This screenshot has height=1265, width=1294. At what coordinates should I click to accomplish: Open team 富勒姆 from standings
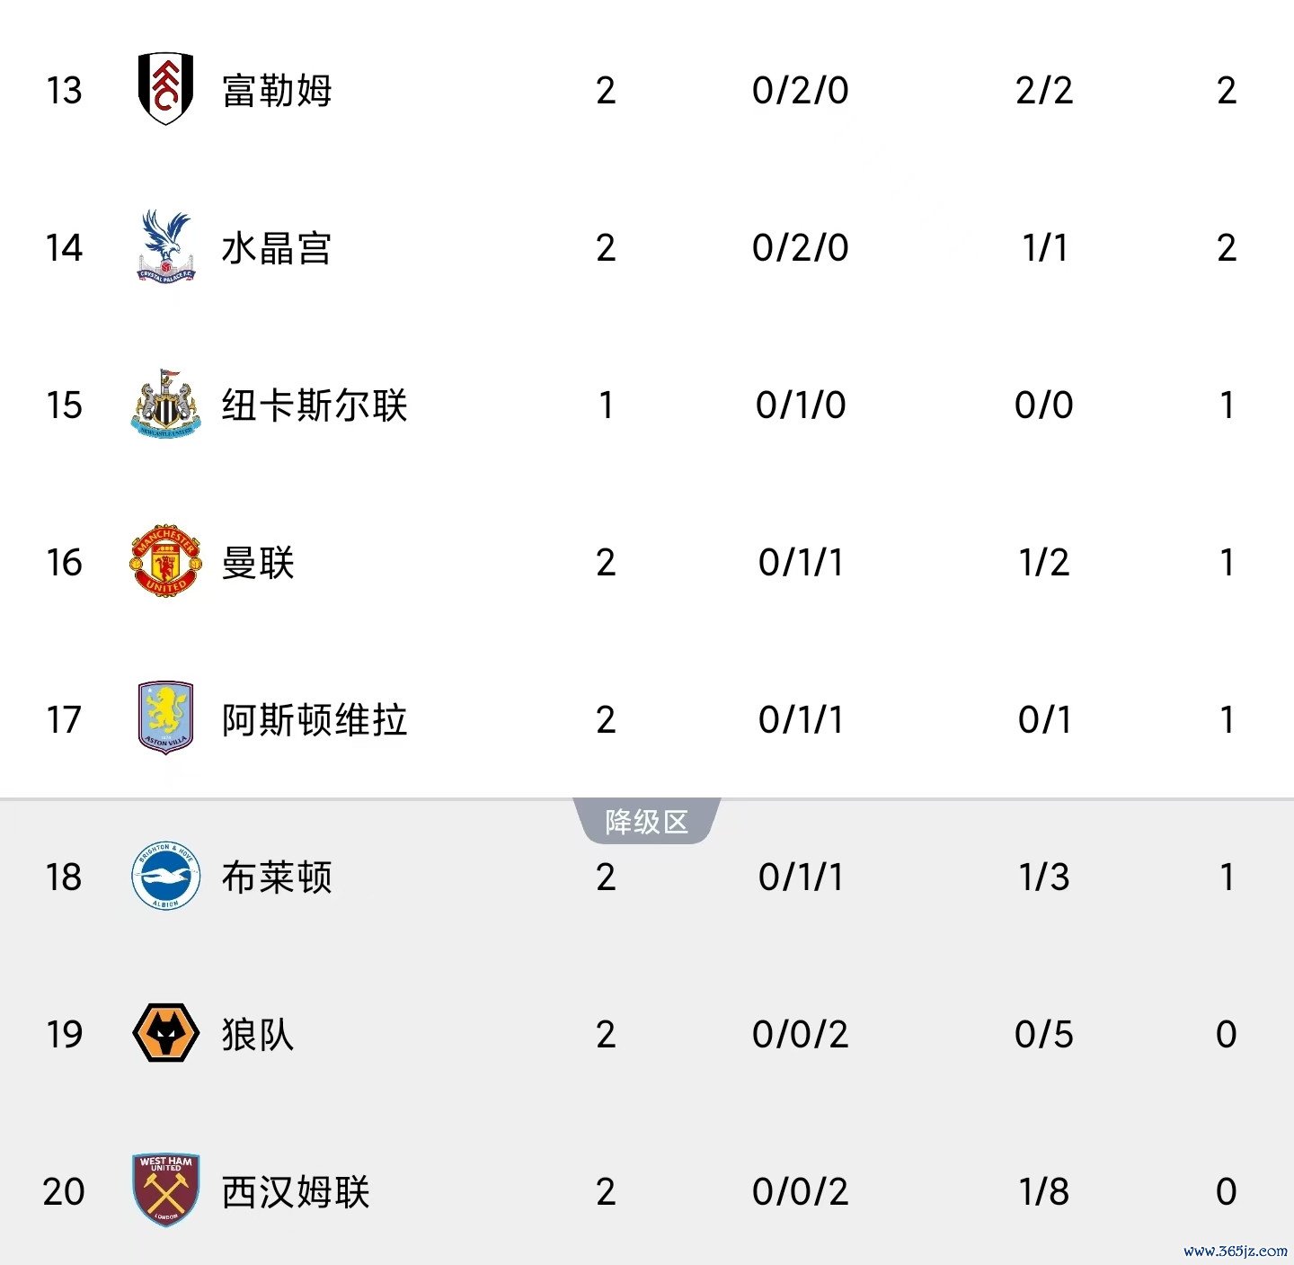[x=278, y=91]
